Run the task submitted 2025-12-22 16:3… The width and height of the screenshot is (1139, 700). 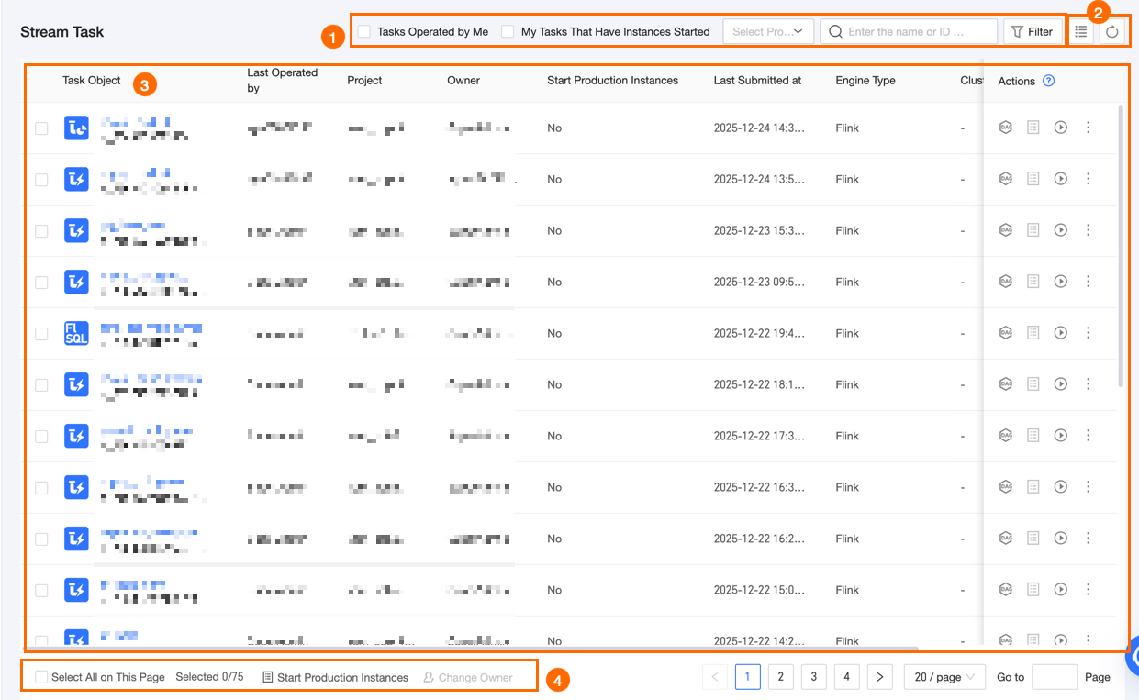tap(1061, 487)
